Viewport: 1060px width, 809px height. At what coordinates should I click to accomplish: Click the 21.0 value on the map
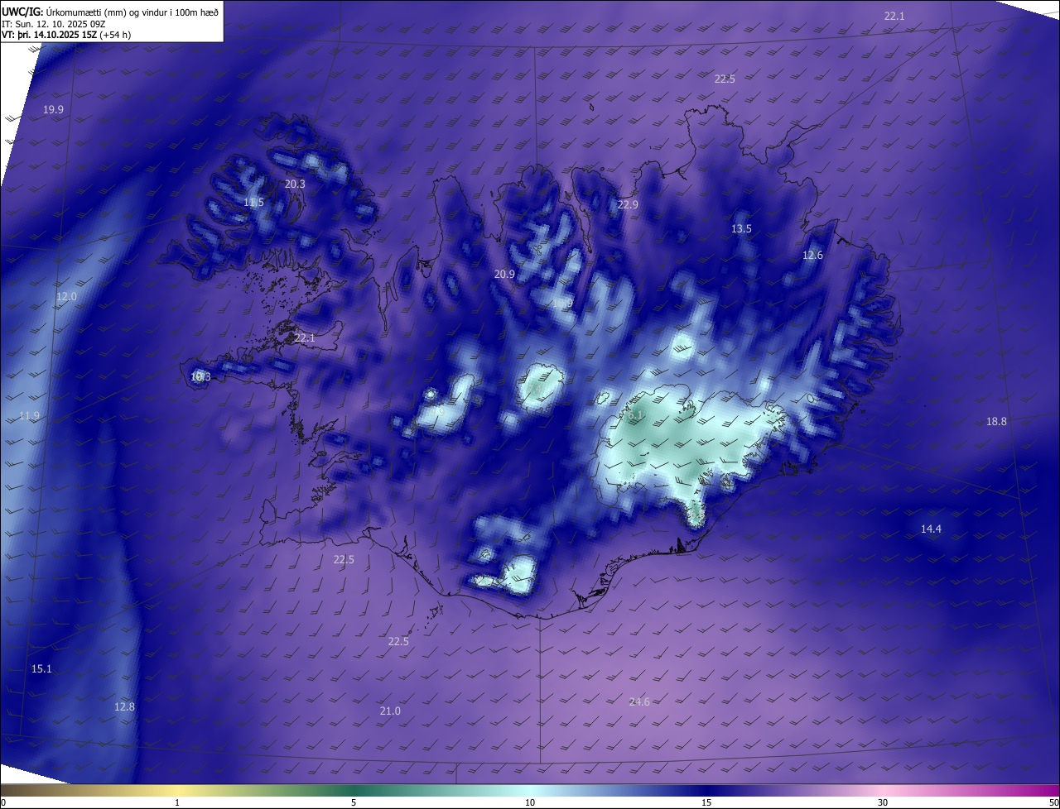[x=390, y=711]
